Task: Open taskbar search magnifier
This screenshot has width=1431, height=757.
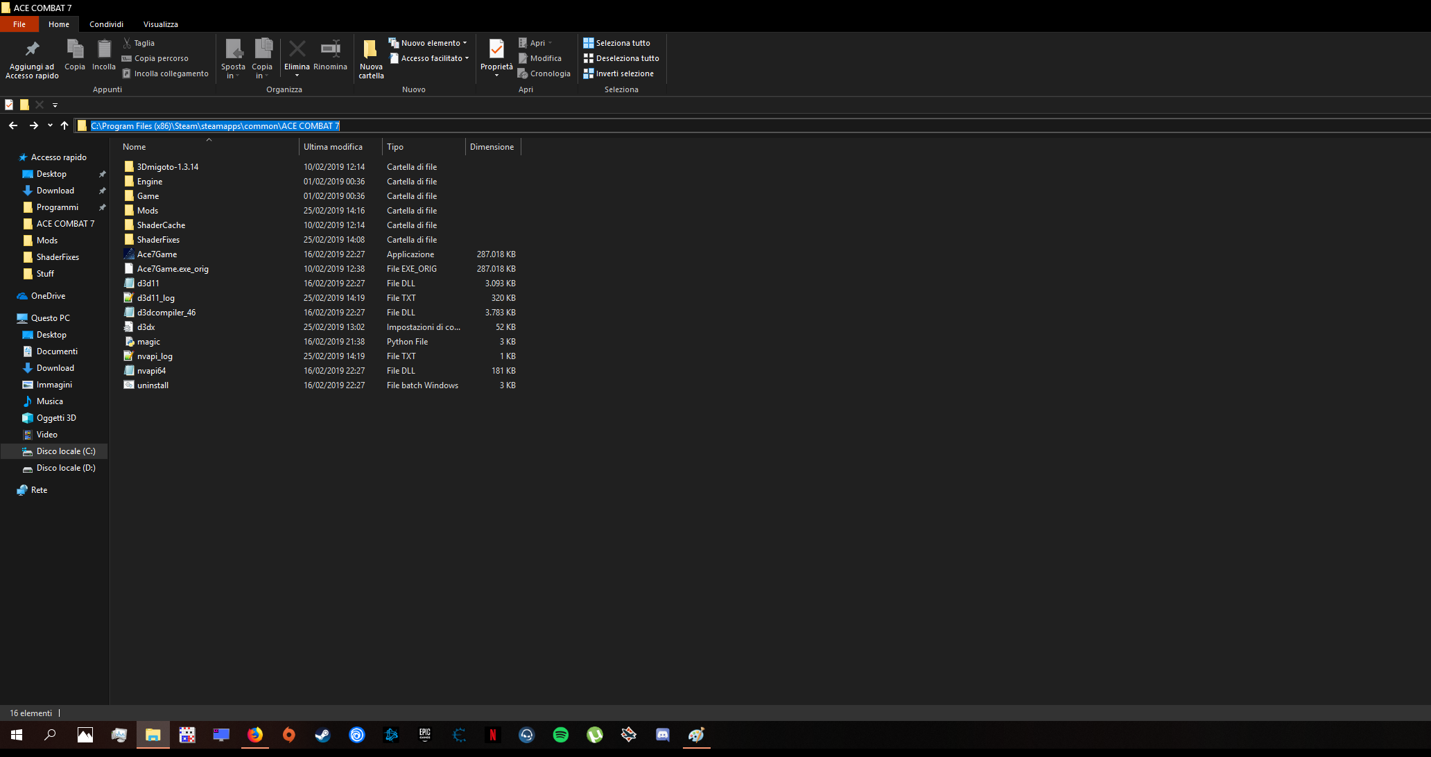Action: point(50,735)
